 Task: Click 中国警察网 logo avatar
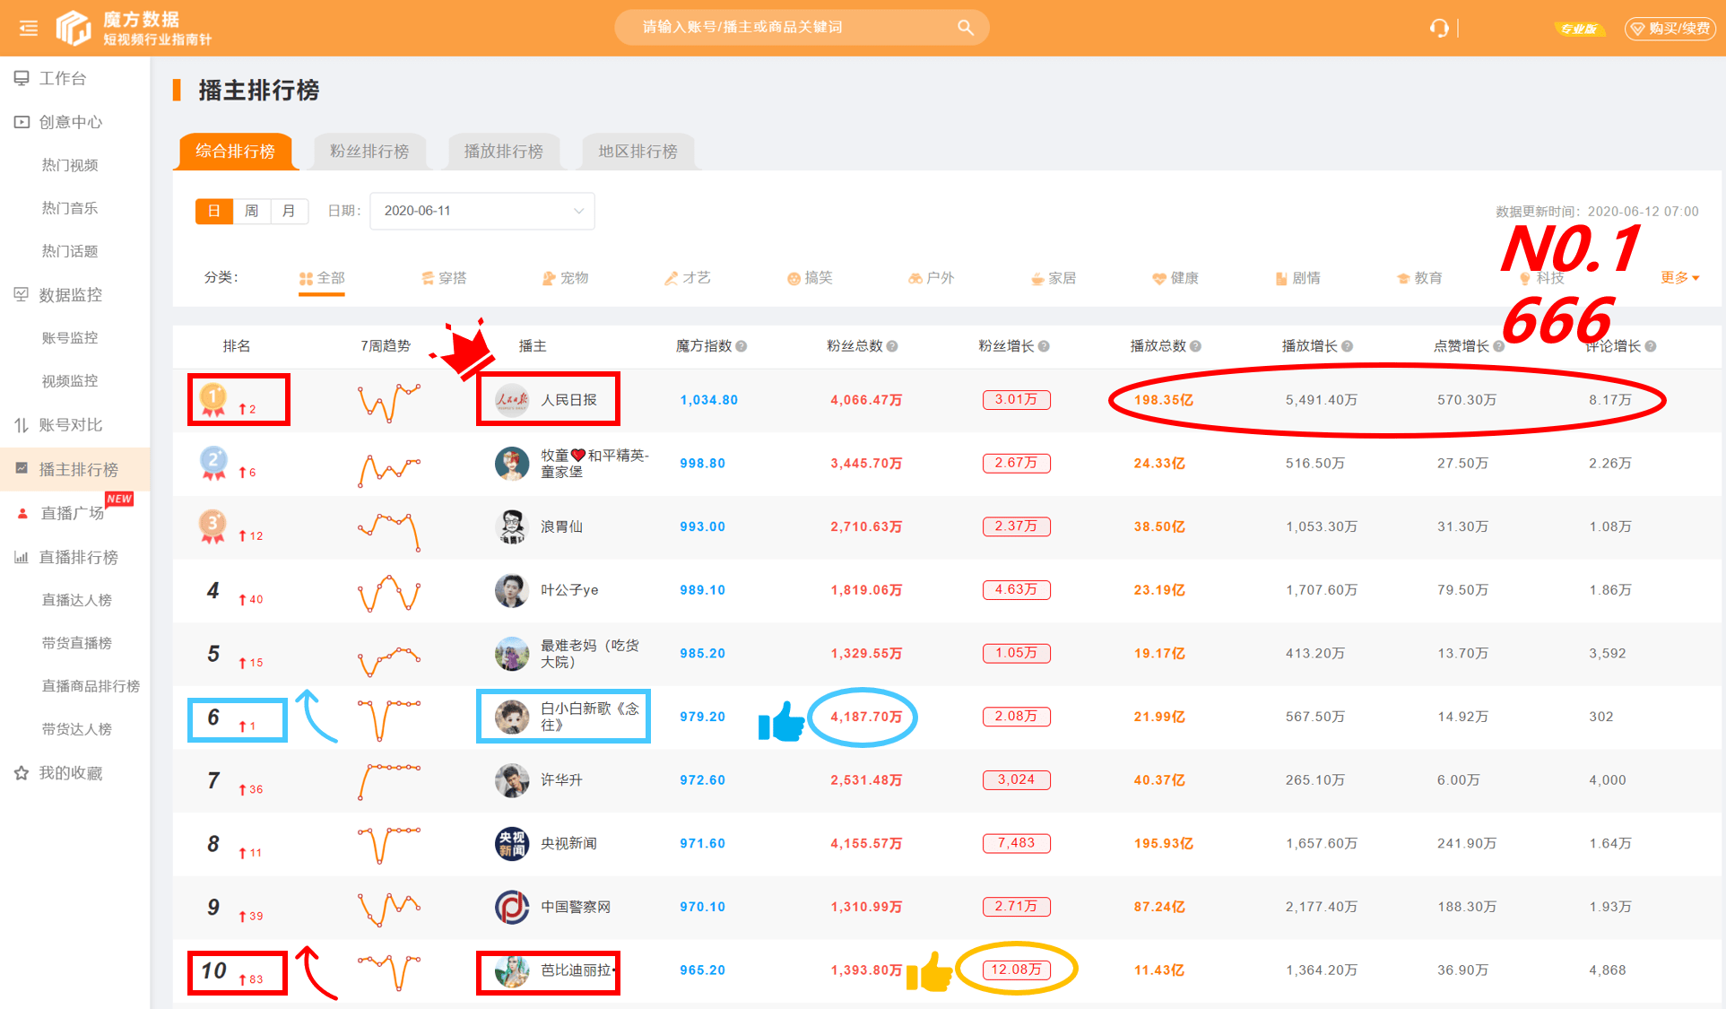[512, 907]
